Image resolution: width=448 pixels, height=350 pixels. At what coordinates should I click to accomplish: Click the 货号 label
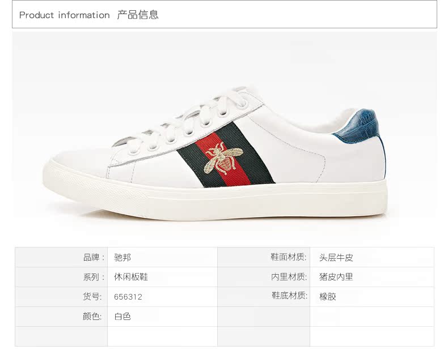pos(92,297)
